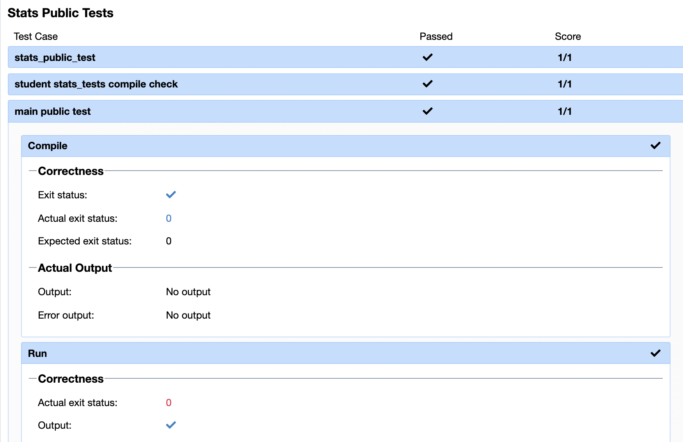Image resolution: width=683 pixels, height=442 pixels.
Task: Click the blue actual exit status value 0
Action: 169,218
